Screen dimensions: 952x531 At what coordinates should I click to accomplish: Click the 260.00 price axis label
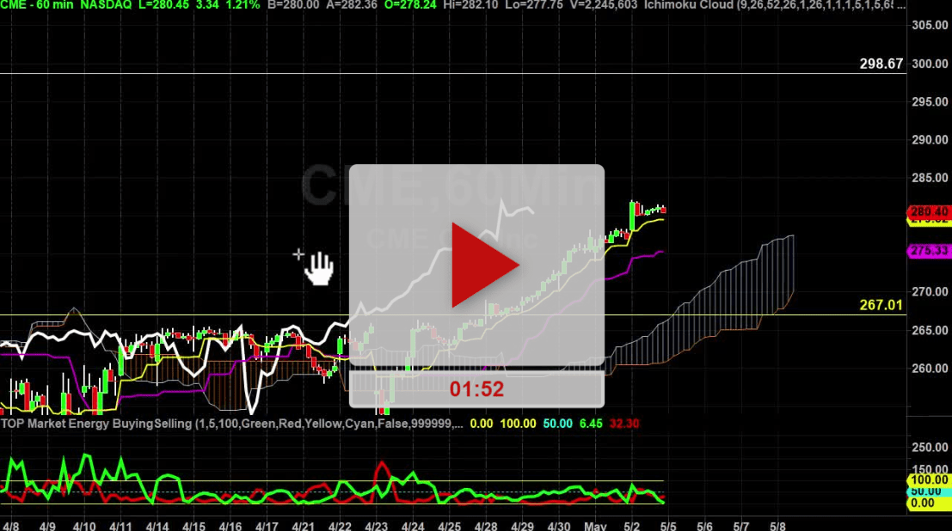[x=930, y=369]
